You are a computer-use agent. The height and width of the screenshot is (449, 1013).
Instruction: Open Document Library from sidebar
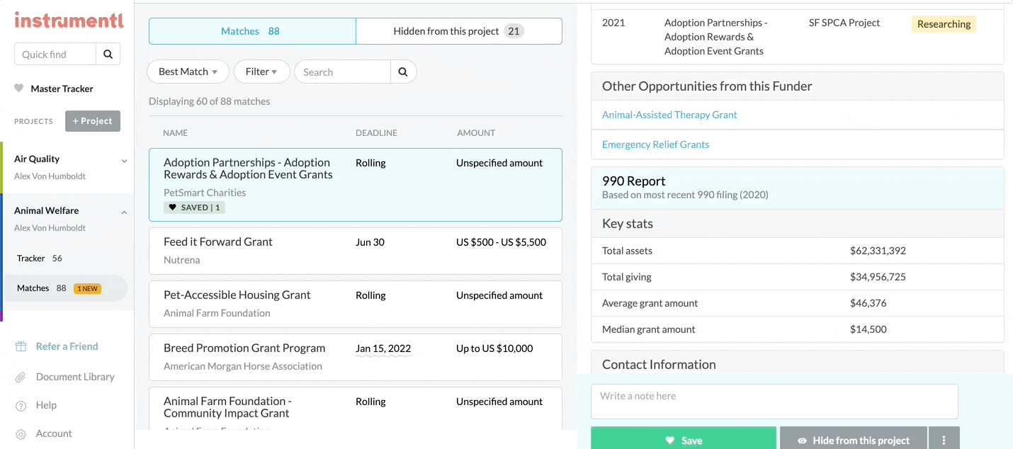(x=75, y=377)
